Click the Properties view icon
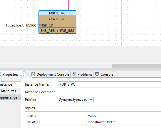The width and height of the screenshot is (161, 128). 0,74
